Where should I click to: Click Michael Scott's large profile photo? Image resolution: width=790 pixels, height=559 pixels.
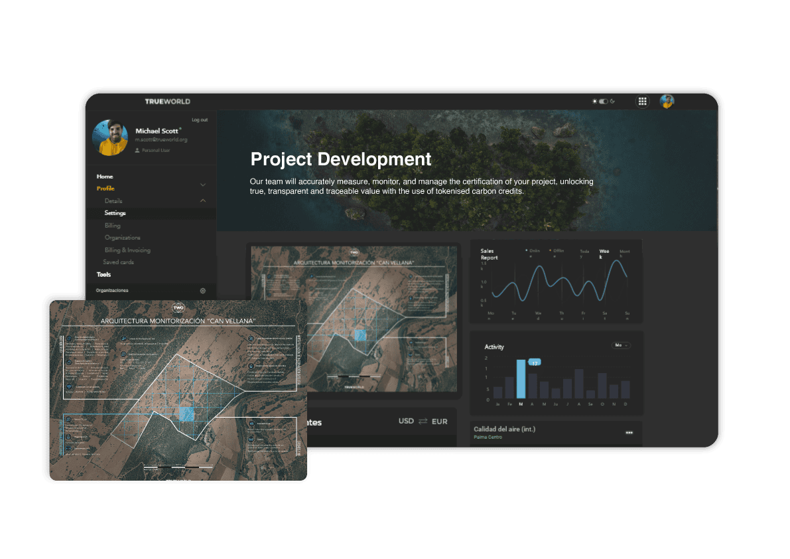click(110, 137)
